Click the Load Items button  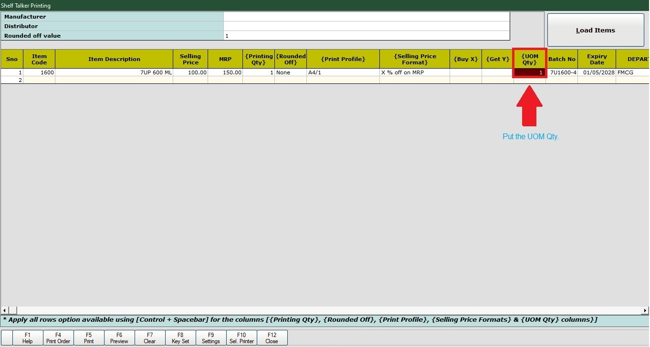pos(596,30)
